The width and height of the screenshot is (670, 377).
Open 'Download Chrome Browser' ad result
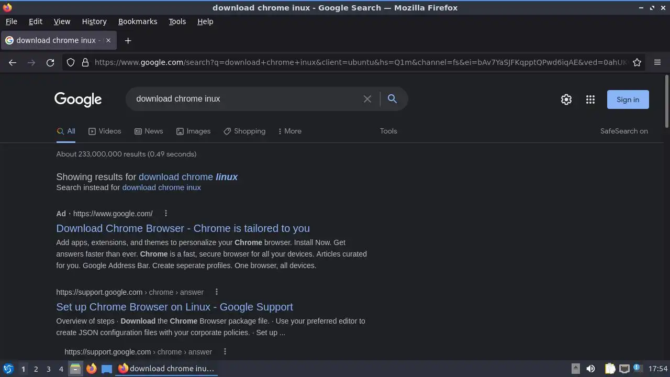(x=183, y=228)
